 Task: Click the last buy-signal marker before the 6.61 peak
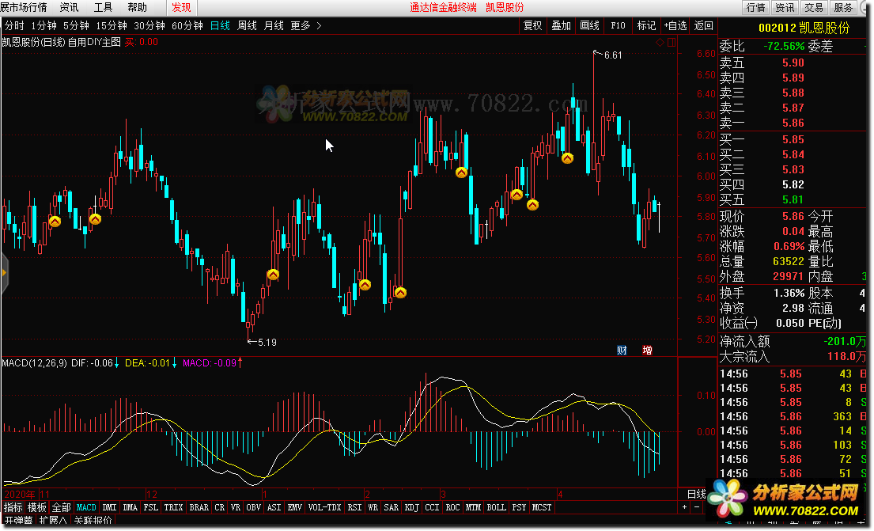pyautogui.click(x=567, y=158)
